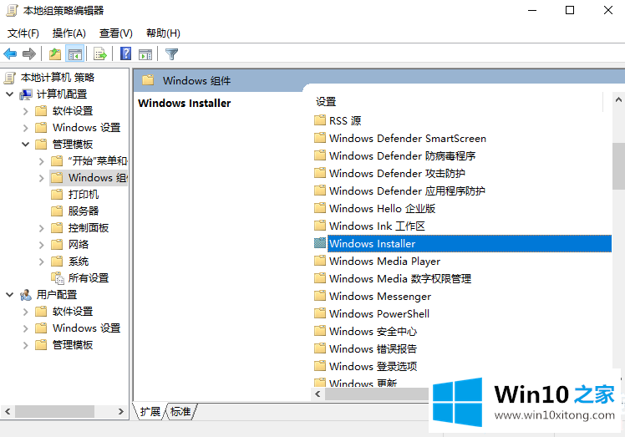Select Windows Defender 应用程序防护 folder
The image size is (625, 437).
pyautogui.click(x=407, y=191)
